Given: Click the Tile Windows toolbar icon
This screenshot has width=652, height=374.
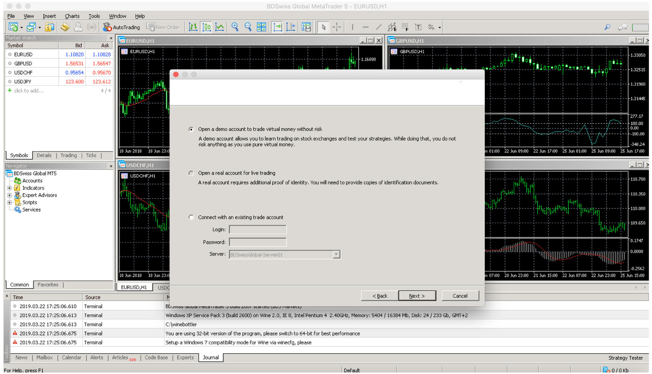Looking at the screenshot, I should pyautogui.click(x=261, y=27).
